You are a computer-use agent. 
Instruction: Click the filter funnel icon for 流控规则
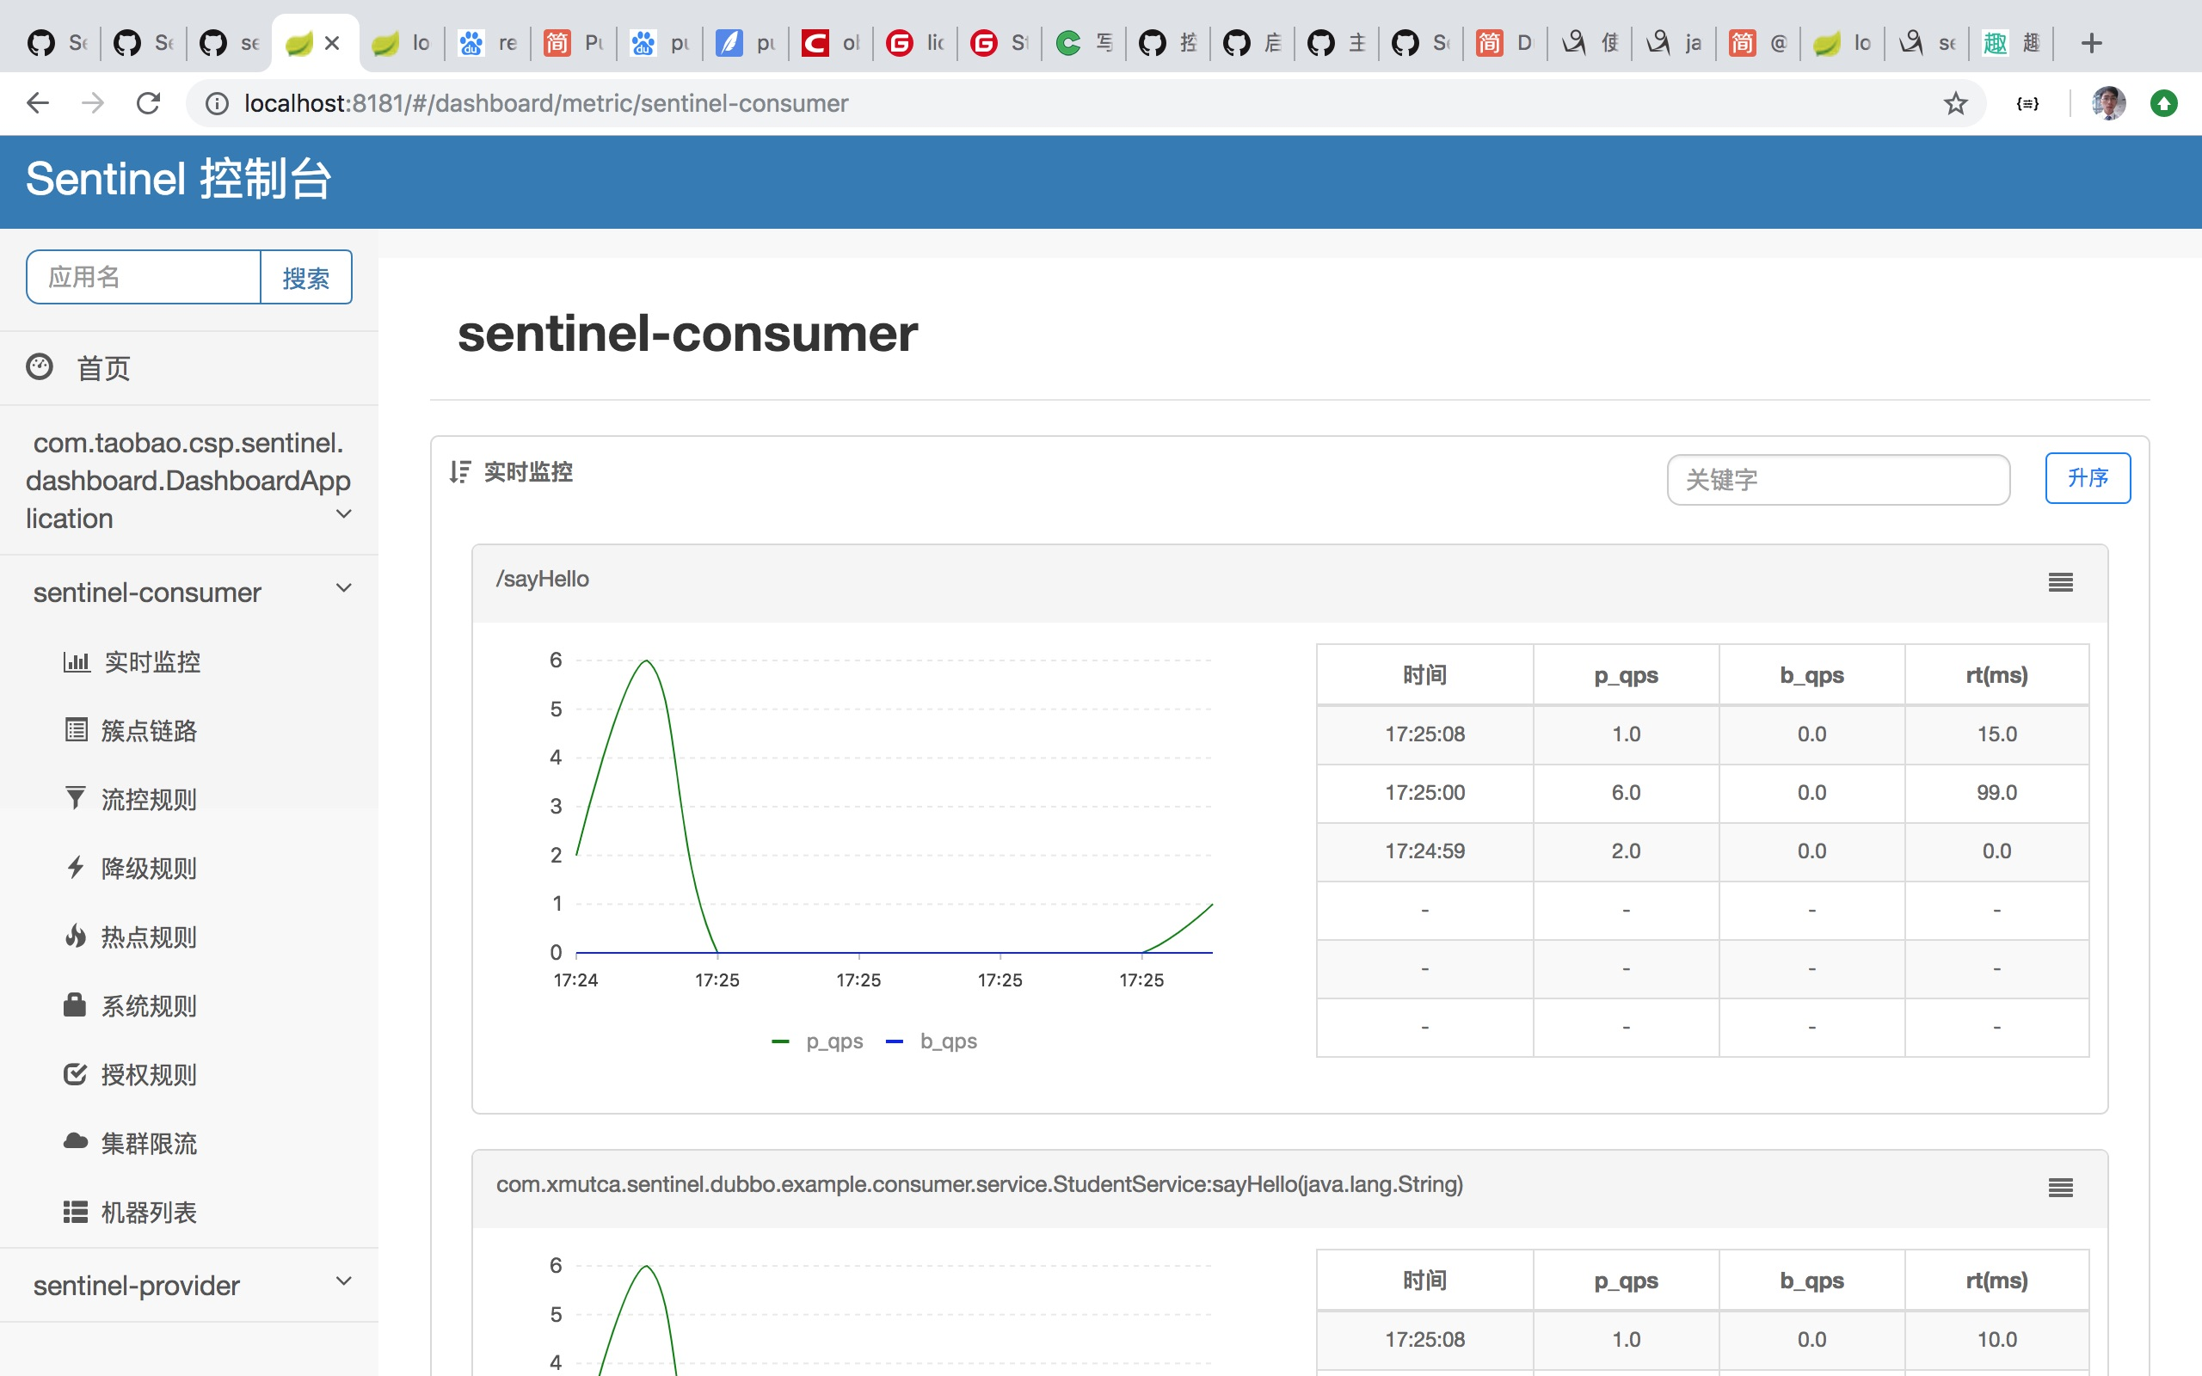76,798
